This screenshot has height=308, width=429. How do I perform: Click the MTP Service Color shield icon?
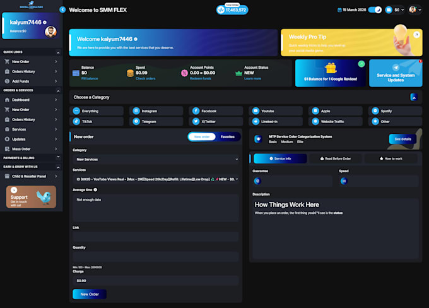[x=258, y=139]
